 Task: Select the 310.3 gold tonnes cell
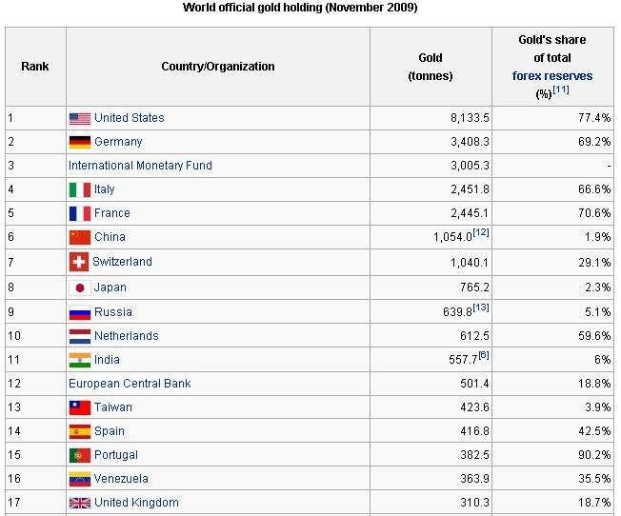point(431,502)
